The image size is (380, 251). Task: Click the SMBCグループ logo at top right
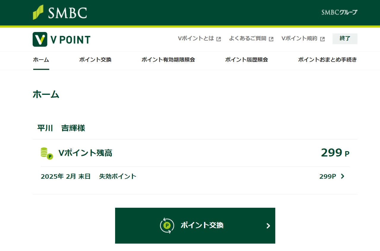339,12
